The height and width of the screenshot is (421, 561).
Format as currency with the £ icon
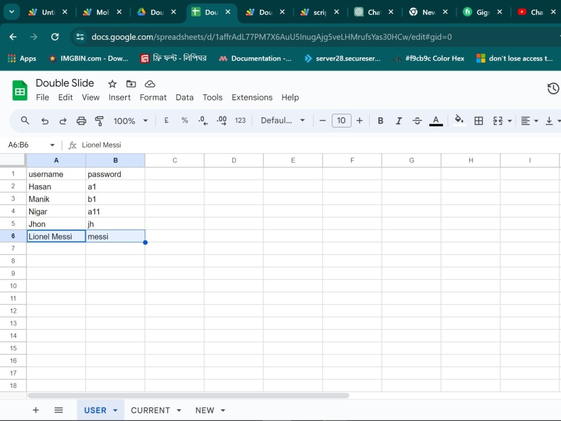pos(167,121)
